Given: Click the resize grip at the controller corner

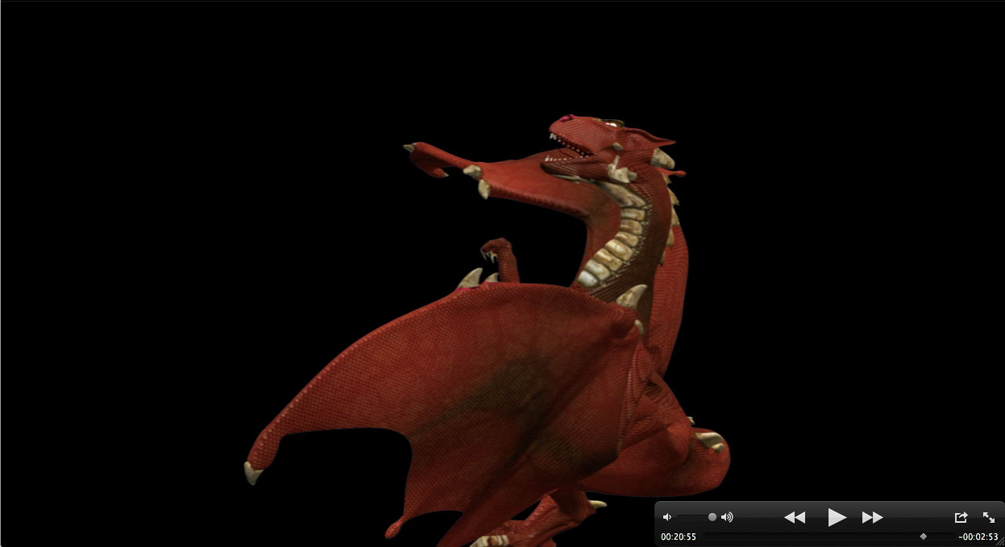Looking at the screenshot, I should tap(1000, 543).
